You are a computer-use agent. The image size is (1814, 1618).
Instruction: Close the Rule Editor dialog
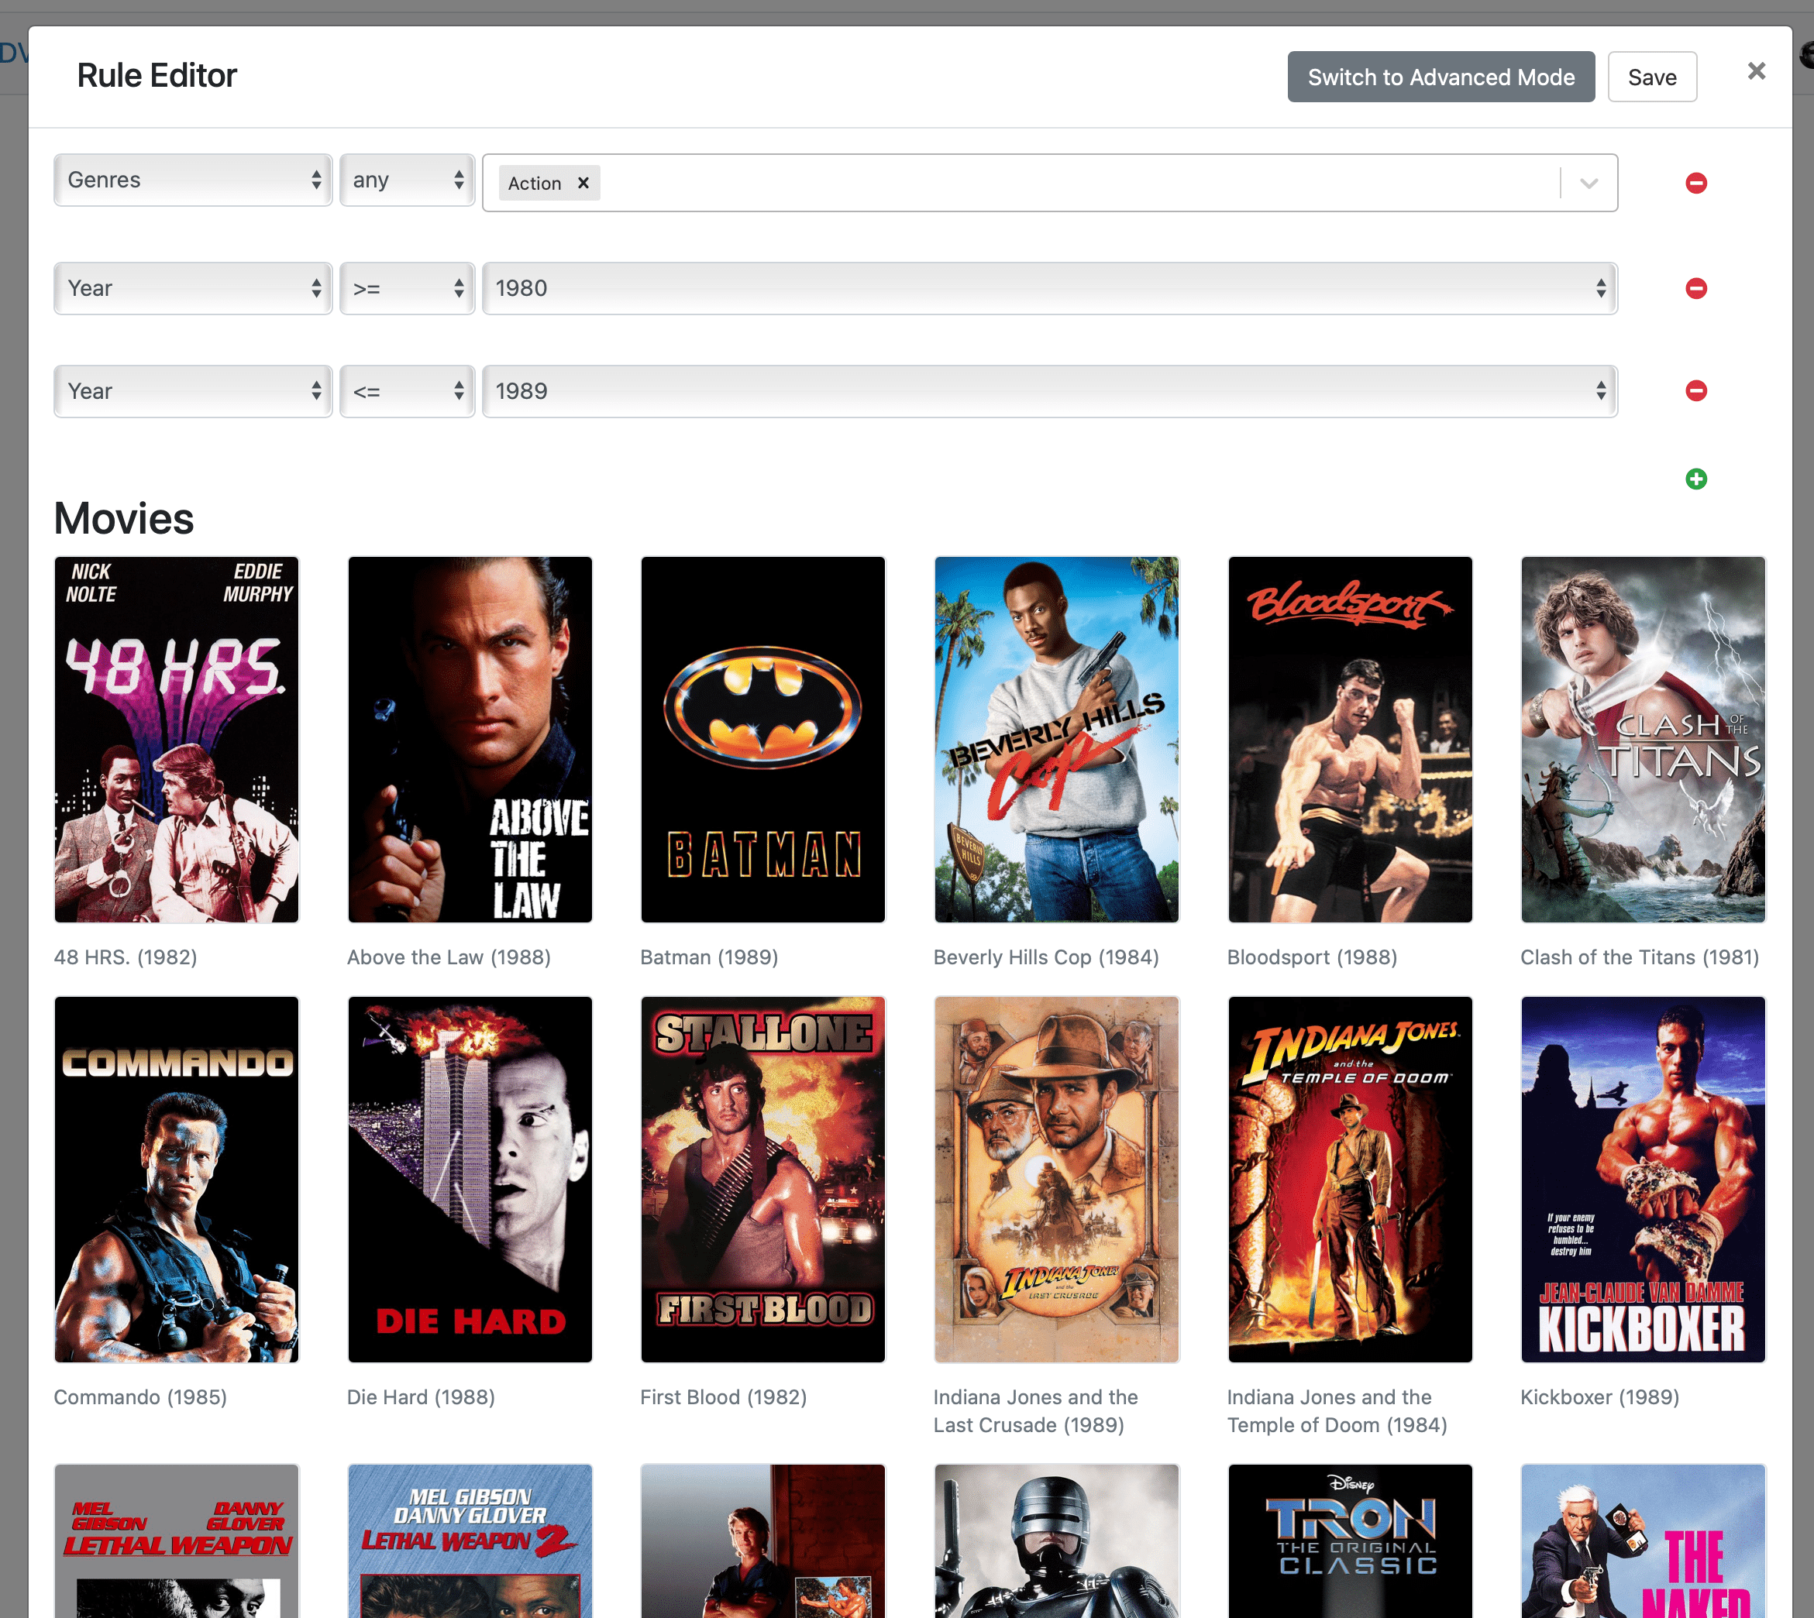[x=1755, y=71]
